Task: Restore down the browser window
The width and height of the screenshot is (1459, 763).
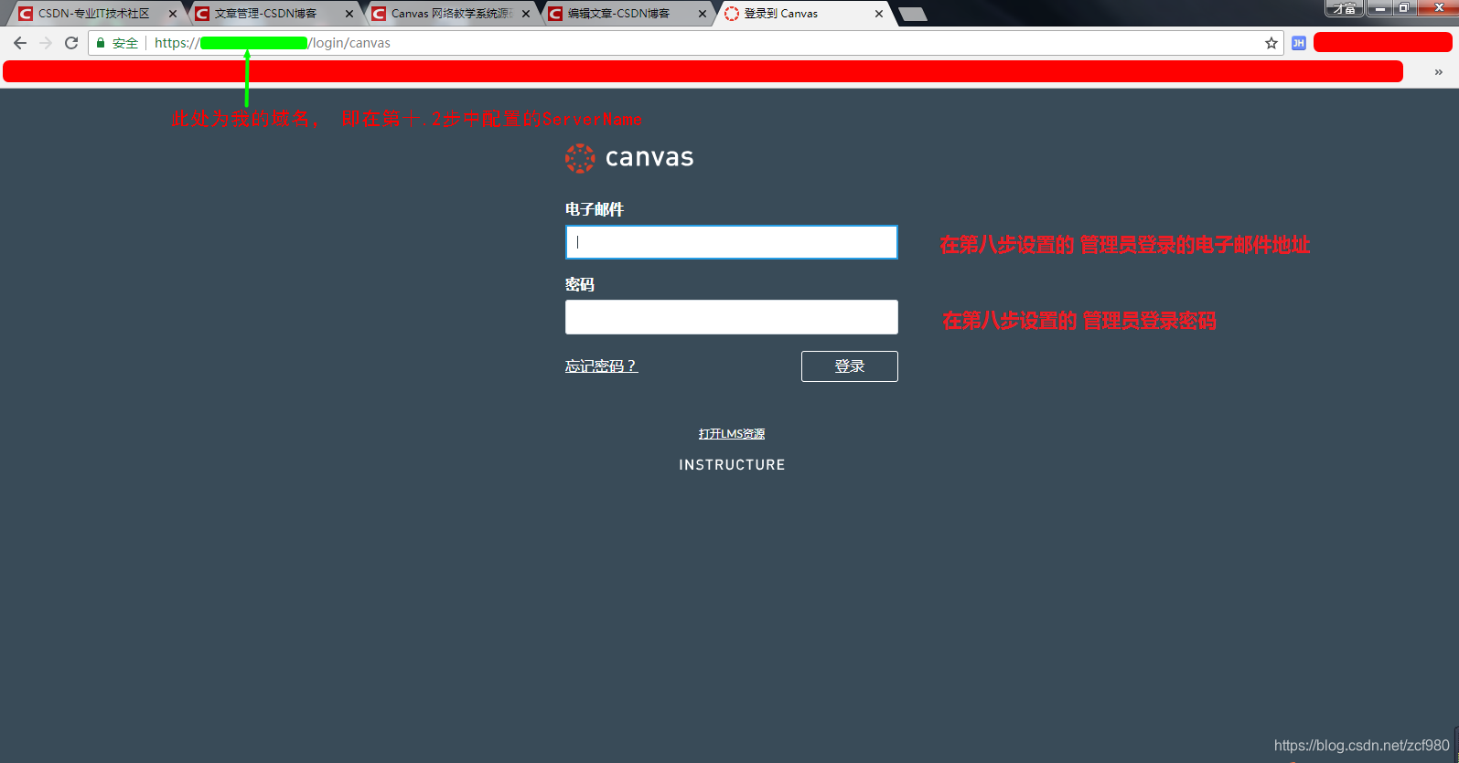Action: [1404, 8]
